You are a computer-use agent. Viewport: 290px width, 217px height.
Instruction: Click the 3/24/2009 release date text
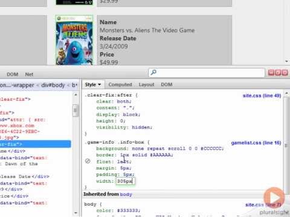click(x=114, y=46)
